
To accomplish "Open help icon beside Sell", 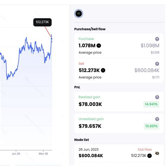I will point(157,64).
